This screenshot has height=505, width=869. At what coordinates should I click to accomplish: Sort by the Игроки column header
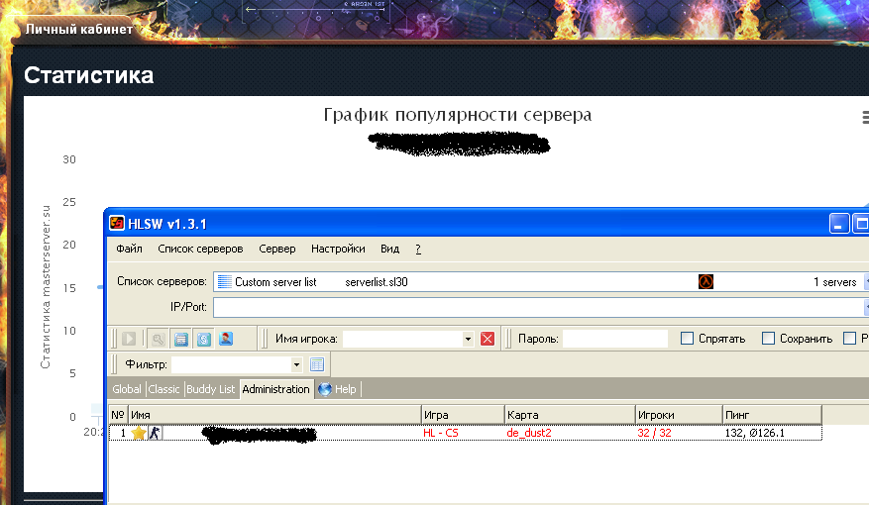tap(679, 415)
